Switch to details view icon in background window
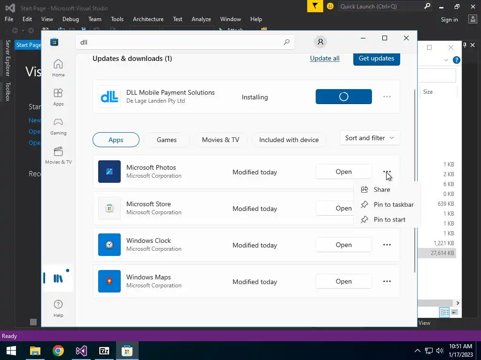 coord(444,312)
